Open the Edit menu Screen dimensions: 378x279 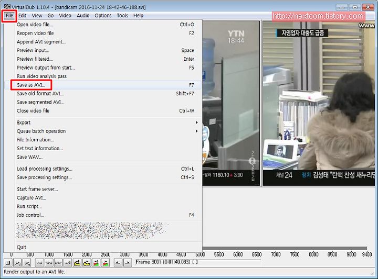[x=23, y=16]
